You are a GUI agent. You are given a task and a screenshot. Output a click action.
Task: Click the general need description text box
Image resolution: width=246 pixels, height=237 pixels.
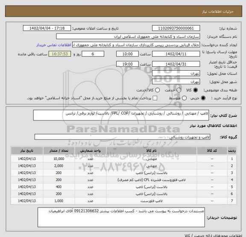pos(121,115)
